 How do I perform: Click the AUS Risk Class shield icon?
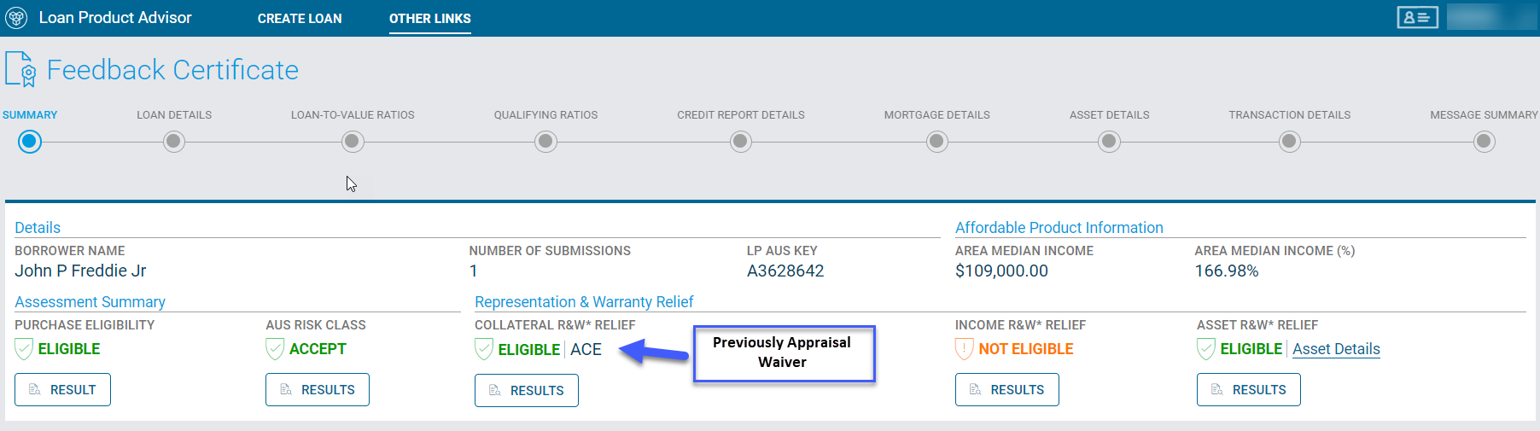pos(275,349)
